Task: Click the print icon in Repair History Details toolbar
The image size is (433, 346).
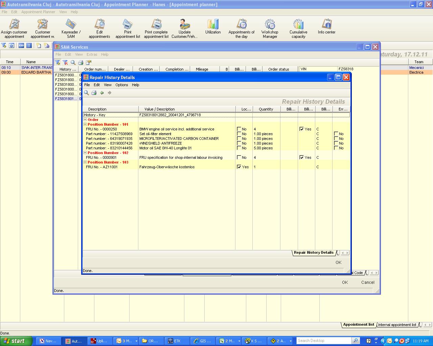Action: (x=94, y=93)
